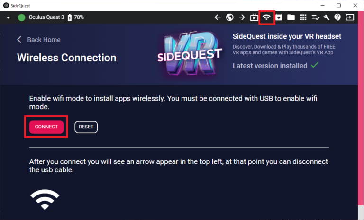
Task: Click the Oculus Quest 3 device name
Action: (46, 17)
